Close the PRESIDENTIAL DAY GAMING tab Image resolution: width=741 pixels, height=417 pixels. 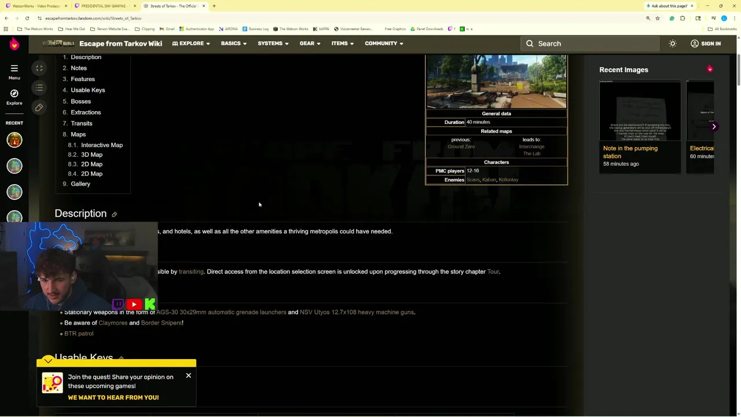135,6
